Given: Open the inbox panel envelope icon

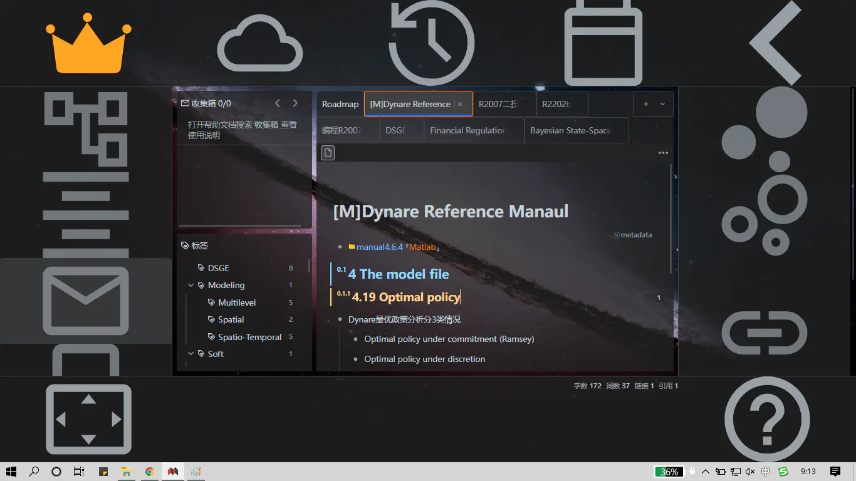Looking at the screenshot, I should 86,301.
